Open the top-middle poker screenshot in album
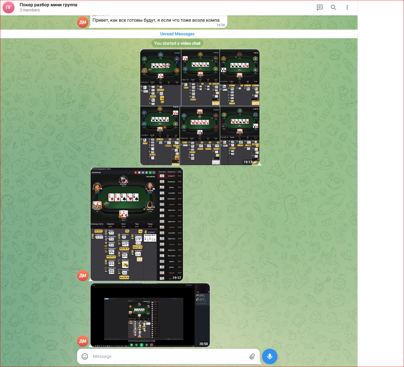 (x=200, y=78)
